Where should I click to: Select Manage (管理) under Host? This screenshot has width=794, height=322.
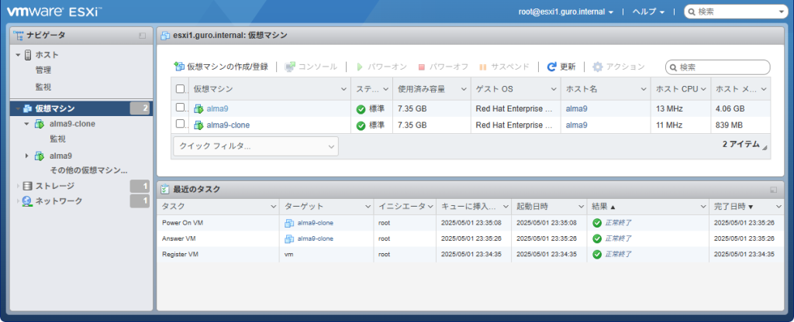pyautogui.click(x=43, y=70)
